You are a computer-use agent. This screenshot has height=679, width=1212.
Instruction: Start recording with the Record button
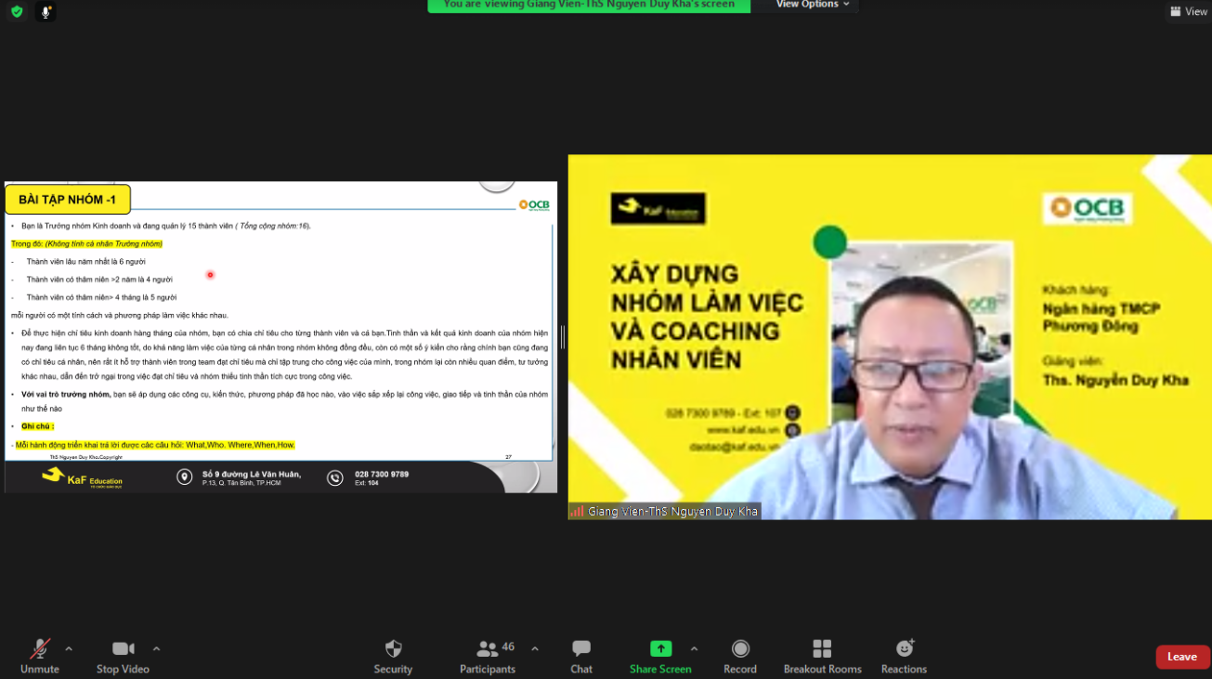tap(740, 656)
